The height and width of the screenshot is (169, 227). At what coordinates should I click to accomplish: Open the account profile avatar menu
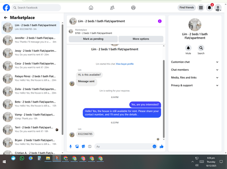pyautogui.click(x=218, y=8)
